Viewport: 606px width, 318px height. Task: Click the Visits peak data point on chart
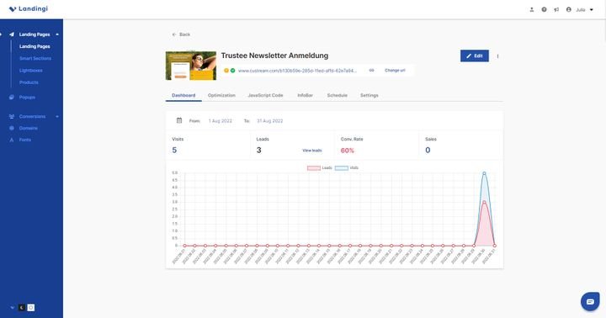tap(484, 173)
